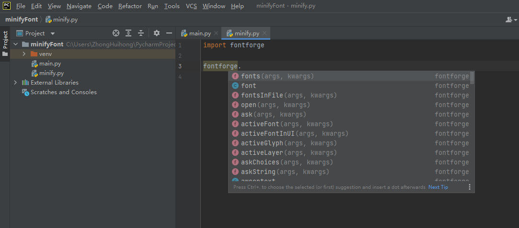
Task: Open the VCS menu
Action: [x=191, y=6]
